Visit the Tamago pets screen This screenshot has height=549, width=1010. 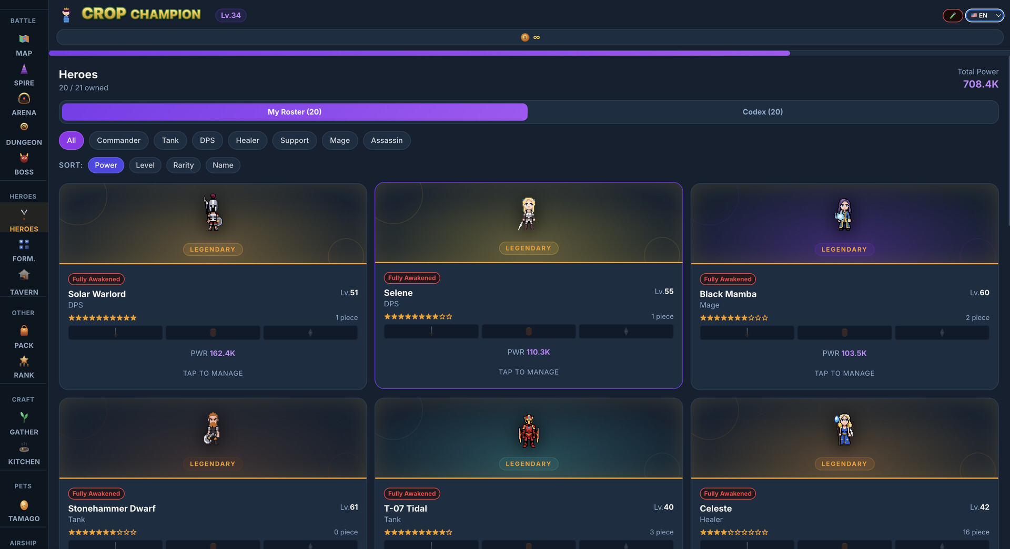coord(24,510)
